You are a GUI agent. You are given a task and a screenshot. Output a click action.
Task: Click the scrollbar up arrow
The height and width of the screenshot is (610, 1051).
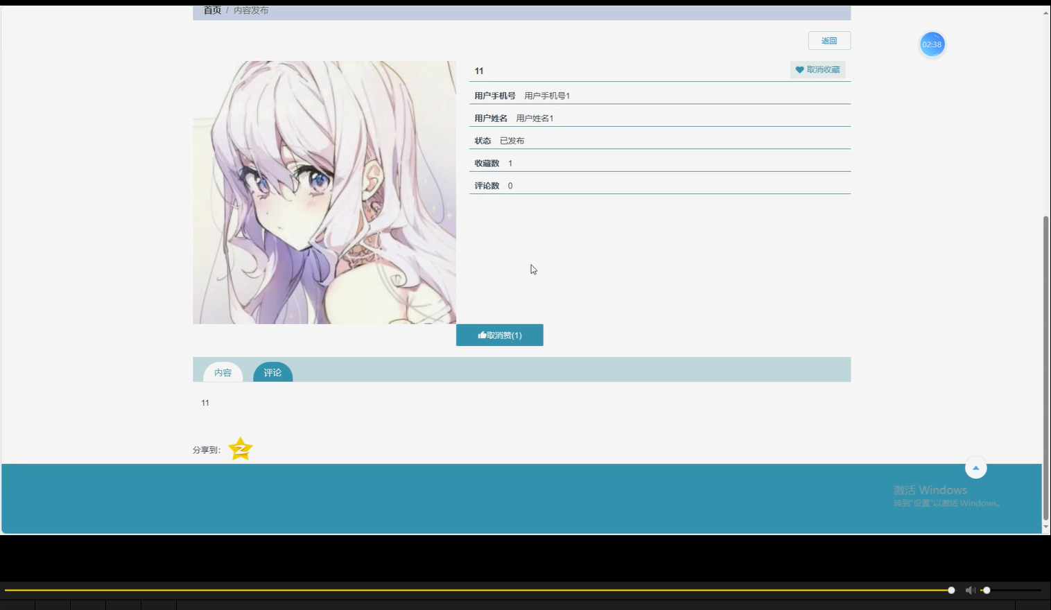point(1046,12)
